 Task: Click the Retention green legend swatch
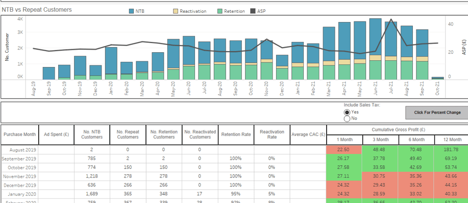pyautogui.click(x=219, y=11)
